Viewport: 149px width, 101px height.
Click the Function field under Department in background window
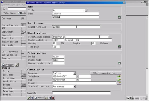23,35
